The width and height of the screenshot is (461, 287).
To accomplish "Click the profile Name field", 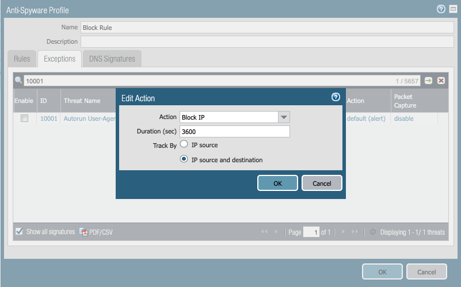I will pos(267,27).
